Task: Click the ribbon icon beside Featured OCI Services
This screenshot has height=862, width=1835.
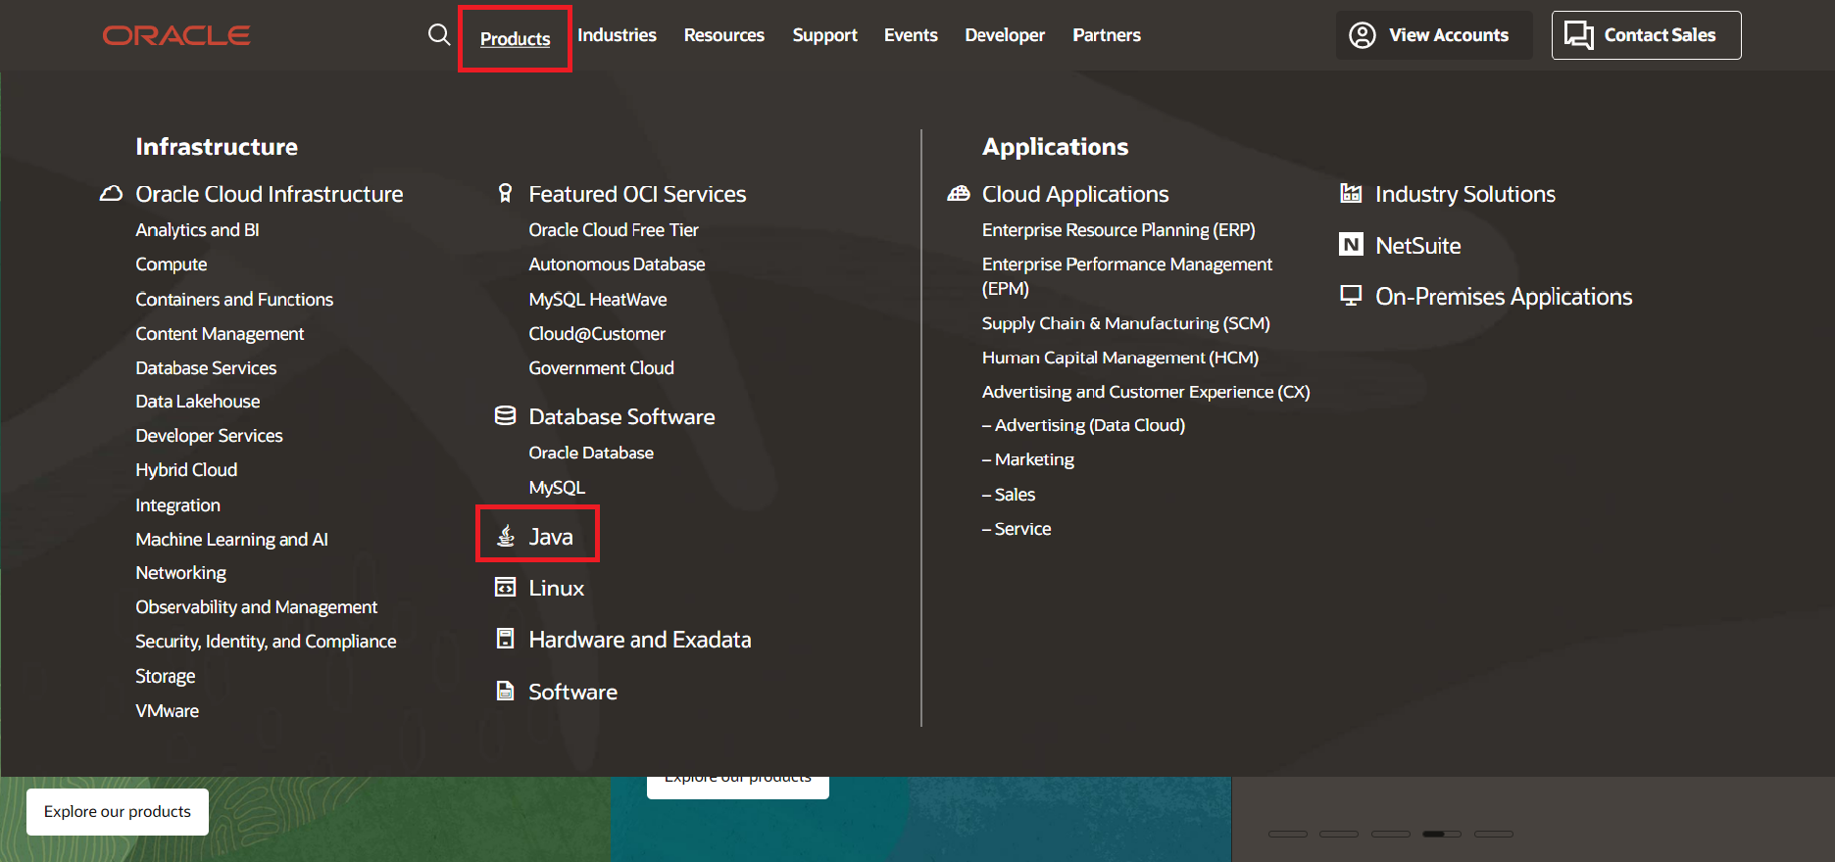Action: 505,194
